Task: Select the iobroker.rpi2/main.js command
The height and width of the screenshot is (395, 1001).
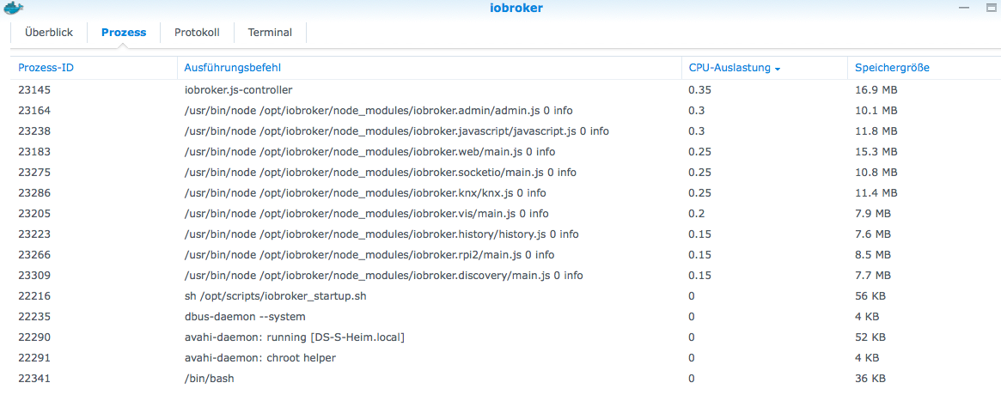Action: (x=369, y=255)
